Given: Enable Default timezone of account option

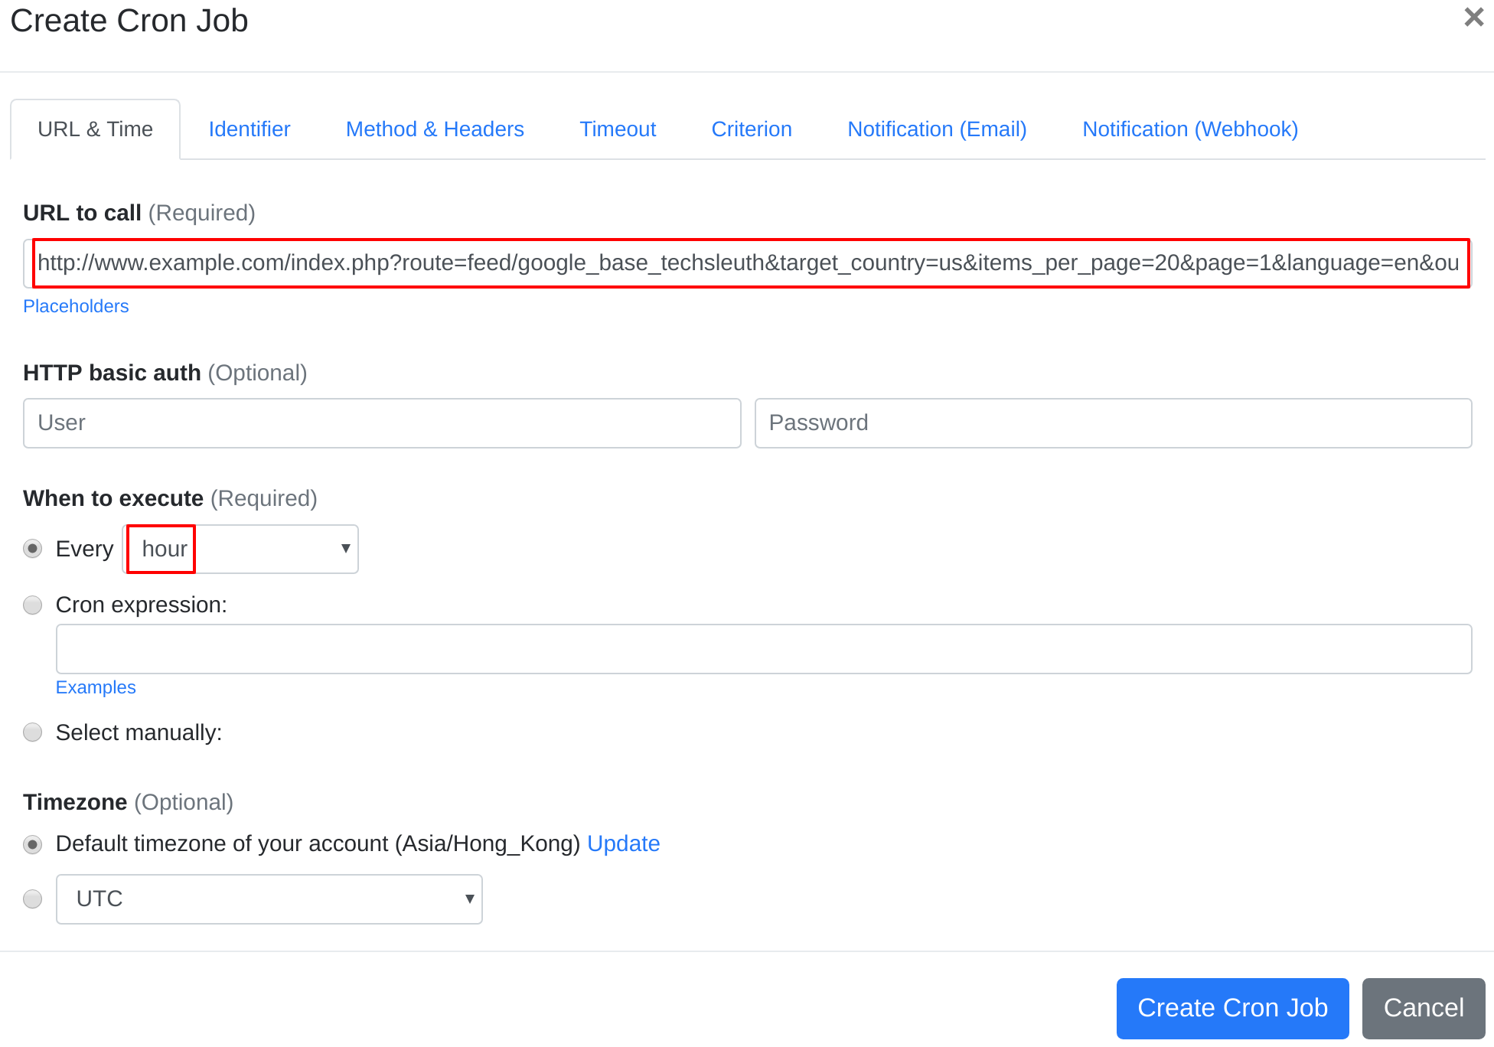Looking at the screenshot, I should tap(33, 843).
